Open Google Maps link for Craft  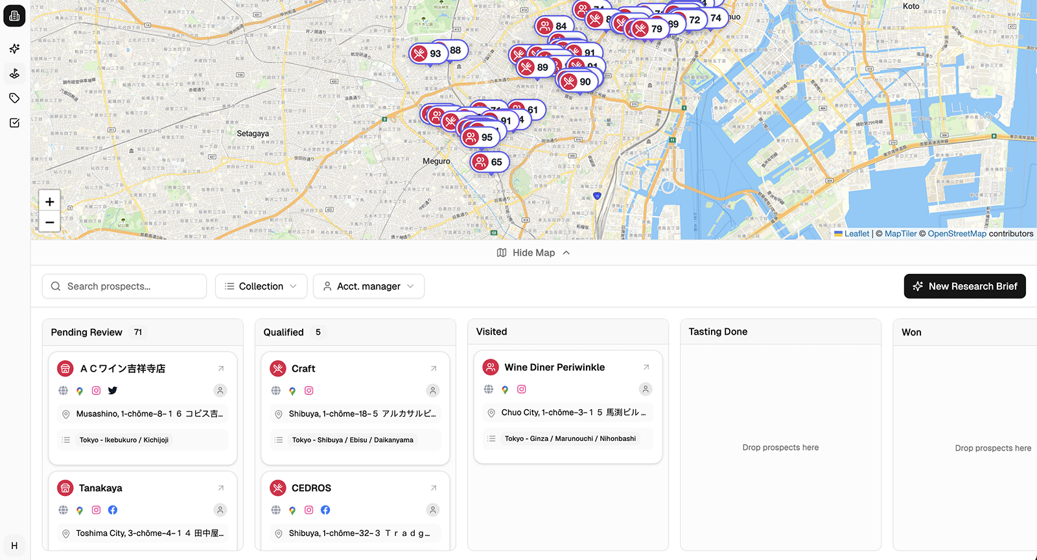[292, 390]
